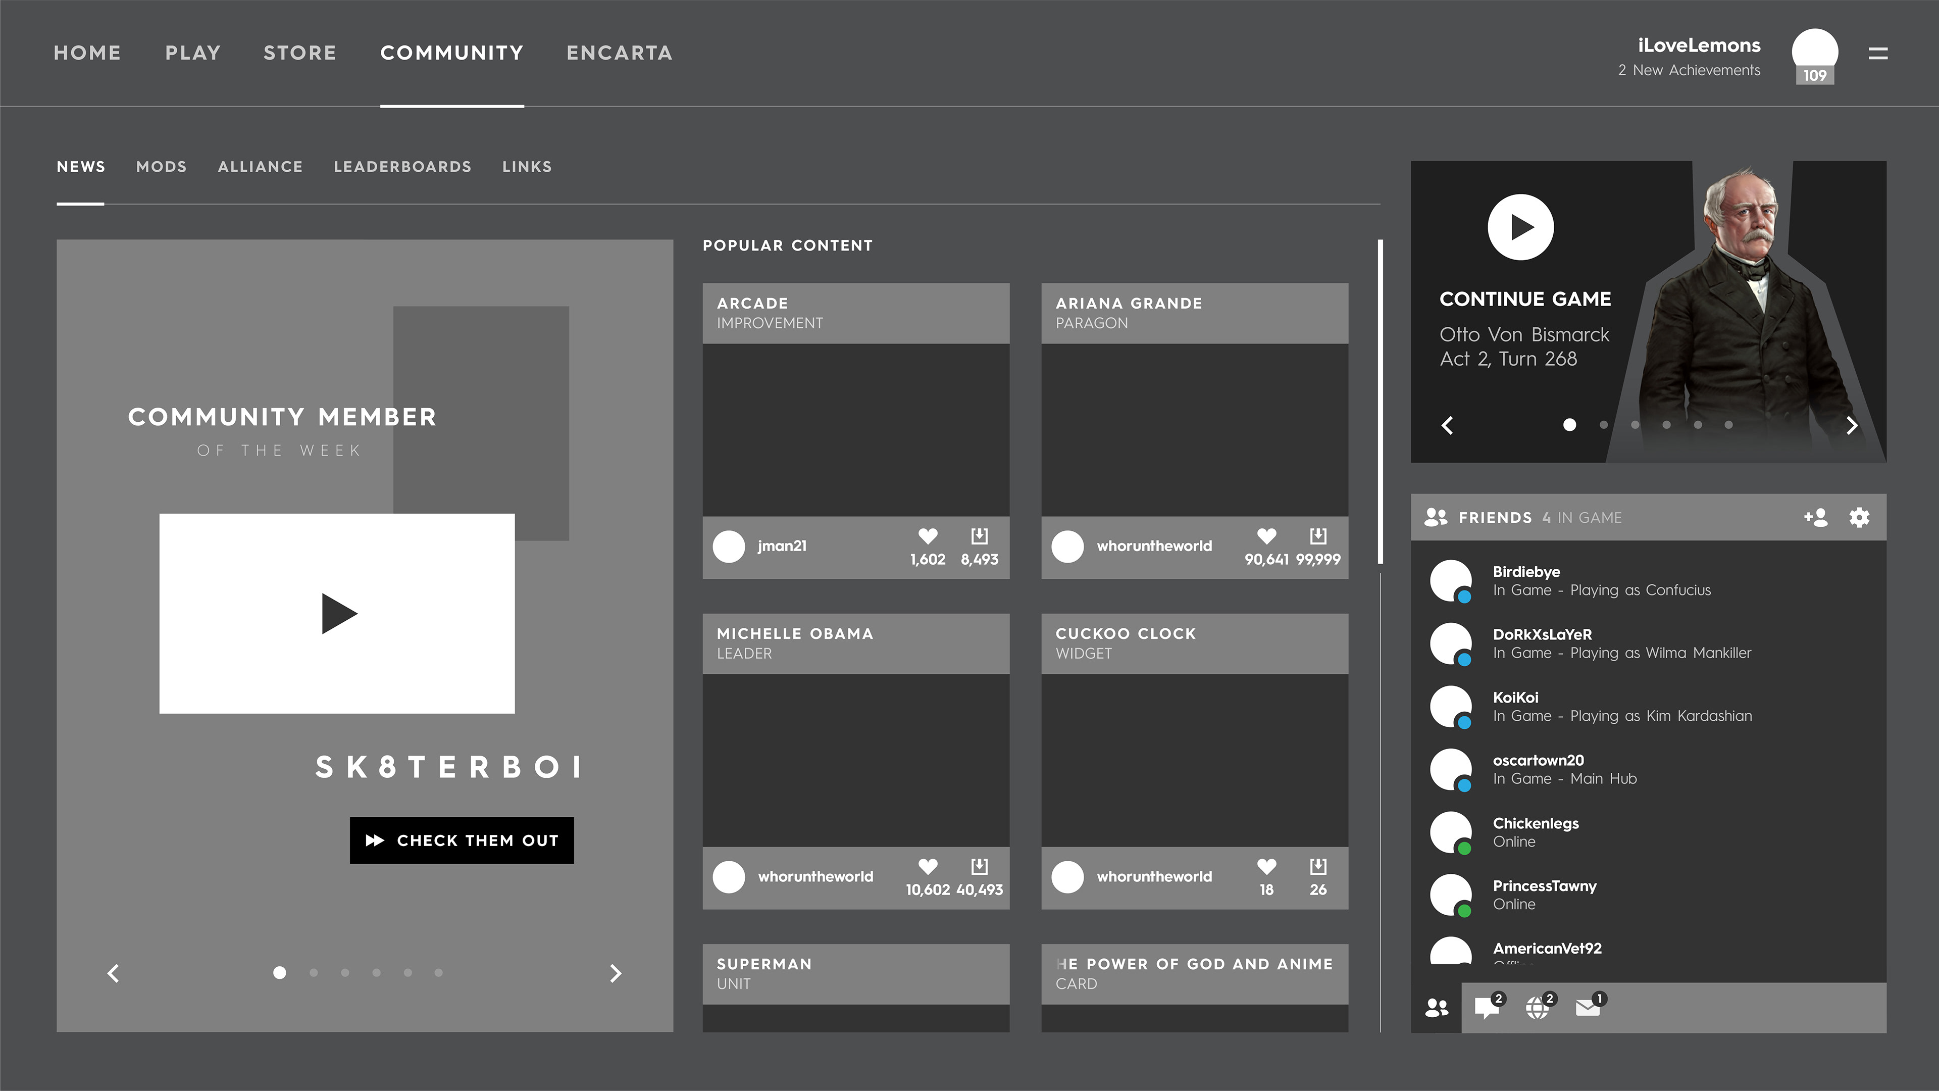This screenshot has height=1091, width=1939.
Task: Open the hamburger menu at top right
Action: (x=1877, y=53)
